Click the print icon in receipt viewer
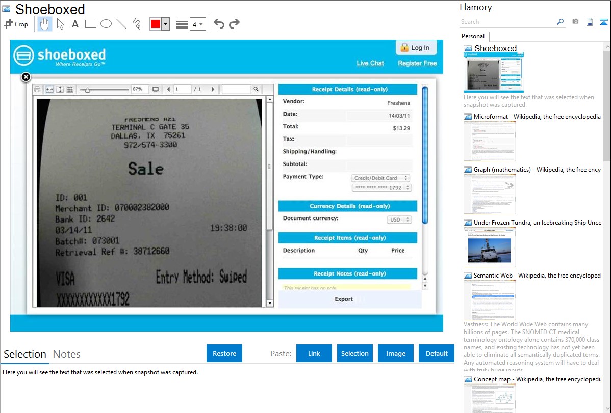Viewport: 611px width, 413px height. (37, 89)
